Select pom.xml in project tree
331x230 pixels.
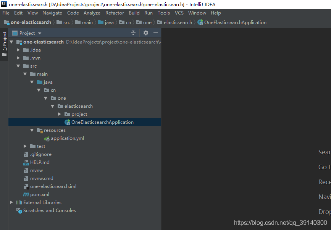[40, 194]
